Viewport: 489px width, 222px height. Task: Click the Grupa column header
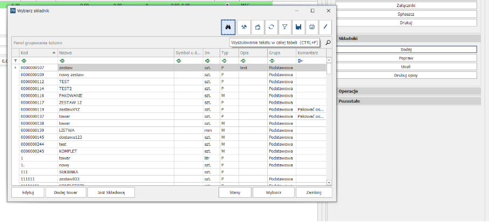click(281, 53)
